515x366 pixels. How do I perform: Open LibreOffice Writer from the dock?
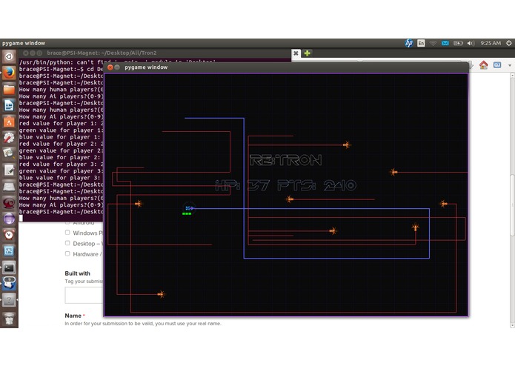click(9, 105)
